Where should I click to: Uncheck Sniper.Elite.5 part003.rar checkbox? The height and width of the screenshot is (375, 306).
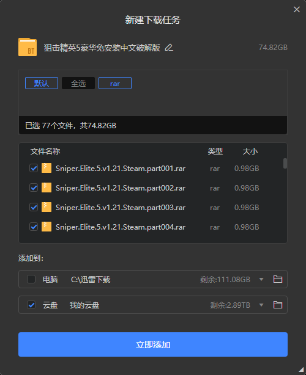[34, 207]
